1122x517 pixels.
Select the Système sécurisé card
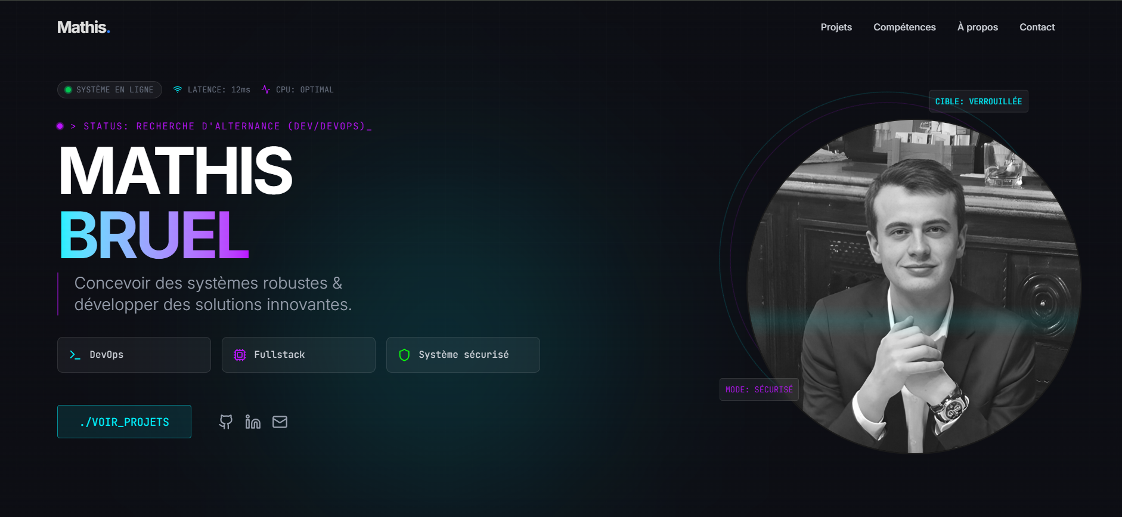pos(463,355)
